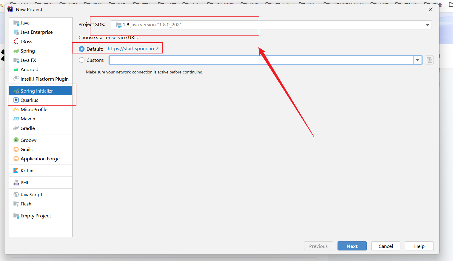The height and width of the screenshot is (261, 453).
Task: Choose the Groovy icon
Action: click(x=16, y=140)
